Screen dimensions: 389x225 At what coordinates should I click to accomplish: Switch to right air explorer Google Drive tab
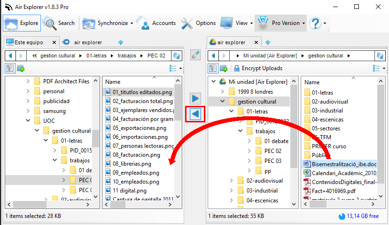tap(228, 42)
